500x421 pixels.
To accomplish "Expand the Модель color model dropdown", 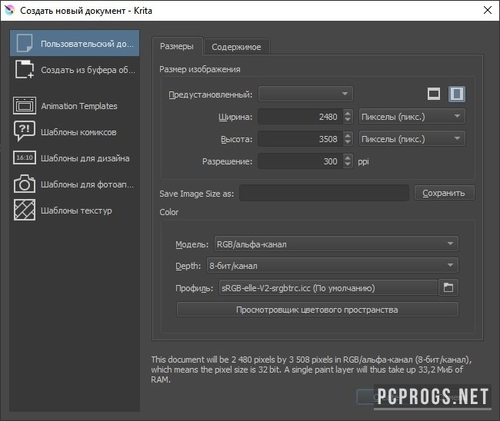I will tap(336, 244).
